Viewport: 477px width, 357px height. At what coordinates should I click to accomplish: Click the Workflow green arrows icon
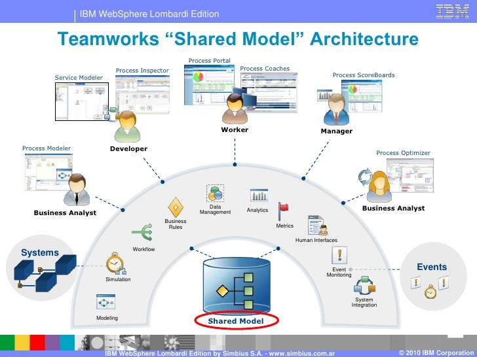click(143, 233)
